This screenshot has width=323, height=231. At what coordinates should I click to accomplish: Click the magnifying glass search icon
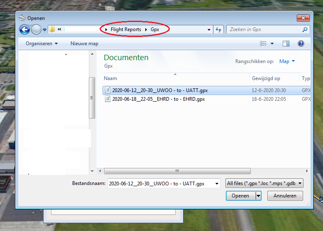click(x=305, y=29)
